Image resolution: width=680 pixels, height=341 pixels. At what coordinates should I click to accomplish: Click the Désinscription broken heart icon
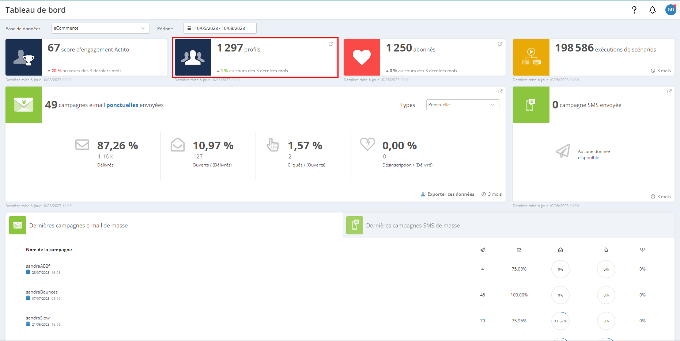coord(367,144)
